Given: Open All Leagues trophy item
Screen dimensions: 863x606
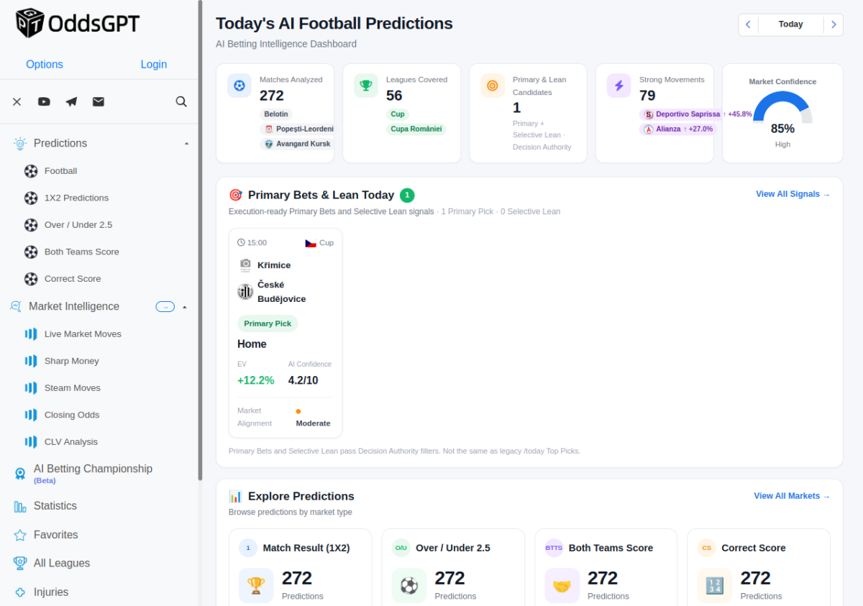Looking at the screenshot, I should click(52, 564).
